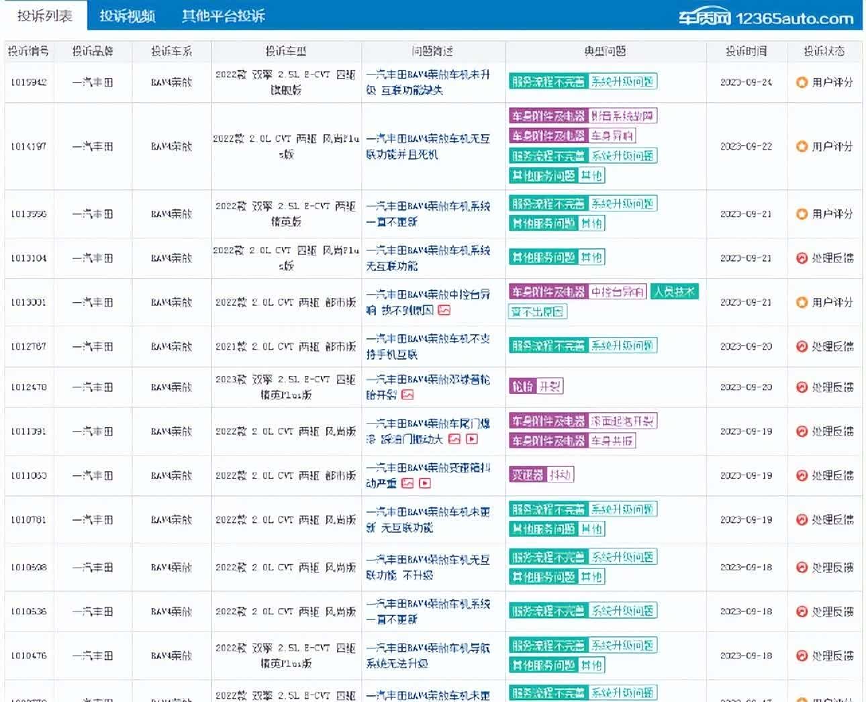866x702 pixels.
Task: Click the 用户评分 icon for complaint 1013001
Action: coord(802,303)
